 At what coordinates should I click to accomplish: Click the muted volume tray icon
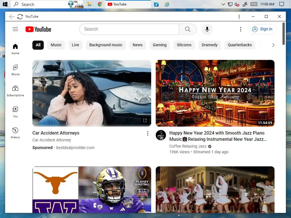click(x=237, y=4)
